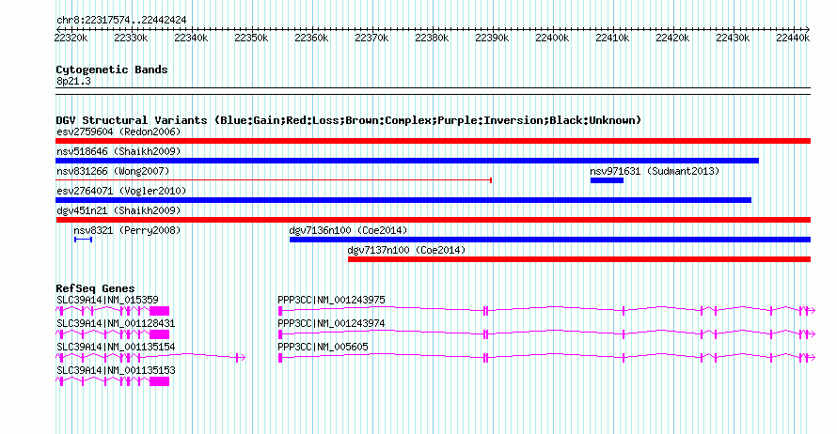The width and height of the screenshot is (837, 434).
Task: Click the esv2764071 (Vogler2010) blue bar
Action: tap(403, 200)
